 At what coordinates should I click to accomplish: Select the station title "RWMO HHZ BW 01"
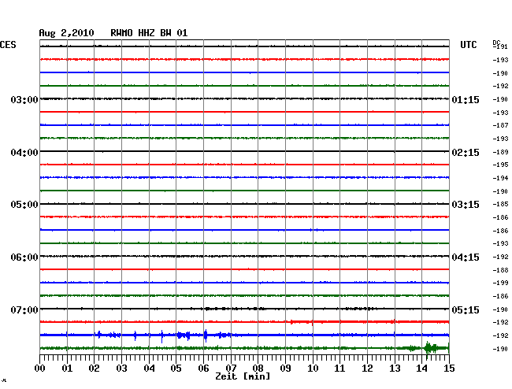coord(149,33)
